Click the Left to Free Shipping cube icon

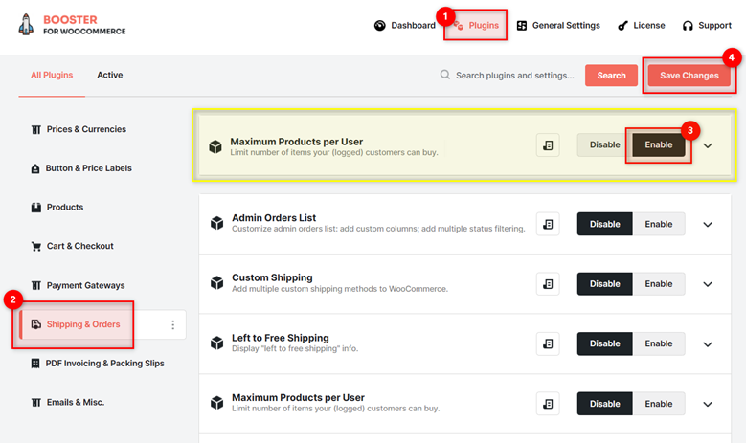(217, 343)
